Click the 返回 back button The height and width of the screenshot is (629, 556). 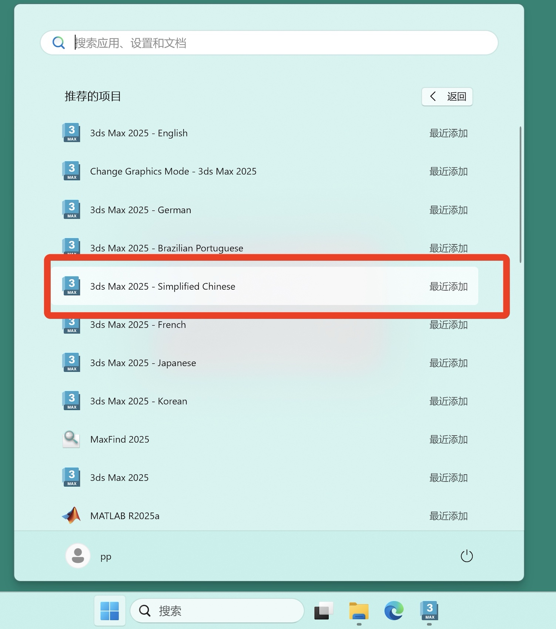(x=447, y=97)
